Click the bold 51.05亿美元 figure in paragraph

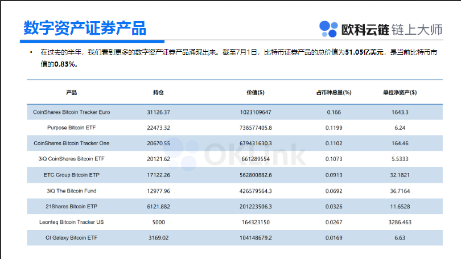pos(364,52)
